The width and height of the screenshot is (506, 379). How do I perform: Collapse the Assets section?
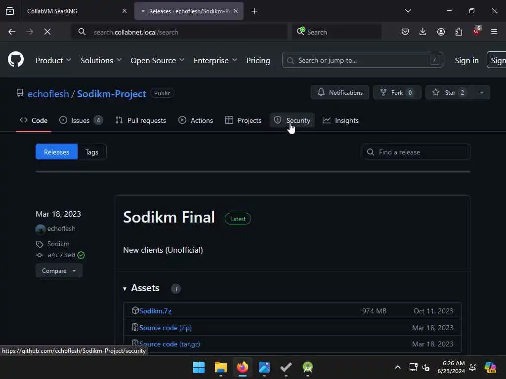coord(141,288)
